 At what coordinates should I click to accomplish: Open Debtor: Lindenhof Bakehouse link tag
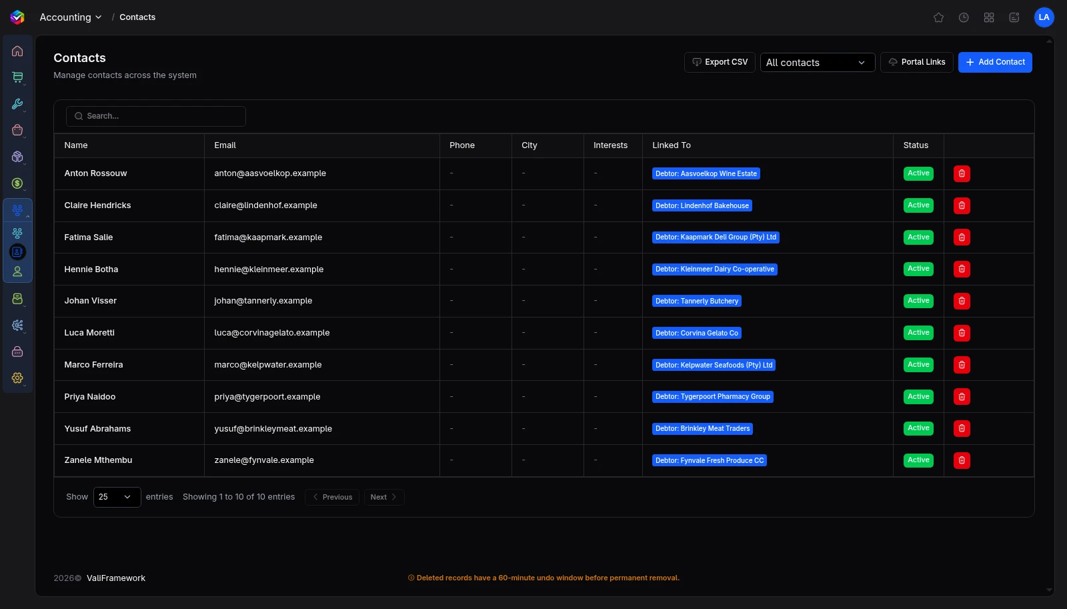point(702,205)
